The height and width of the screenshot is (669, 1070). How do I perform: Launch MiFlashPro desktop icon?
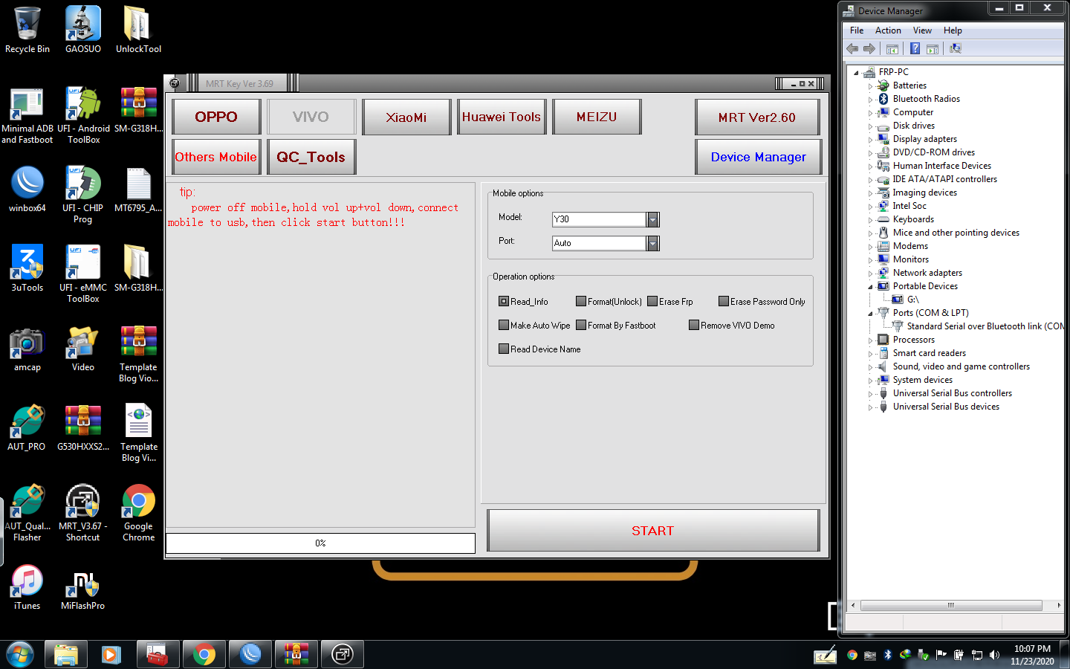point(83,587)
